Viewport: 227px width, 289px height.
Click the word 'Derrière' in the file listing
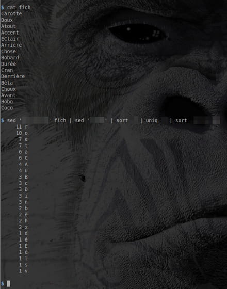point(13,76)
